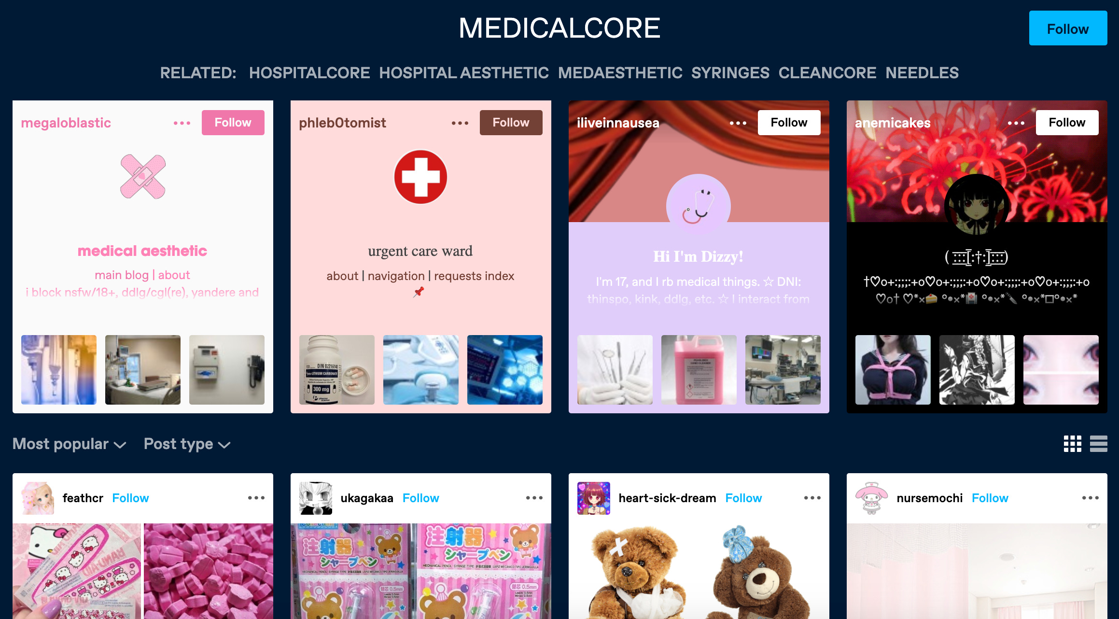Open the SYRINGES related tag
The width and height of the screenshot is (1119, 619).
click(730, 73)
